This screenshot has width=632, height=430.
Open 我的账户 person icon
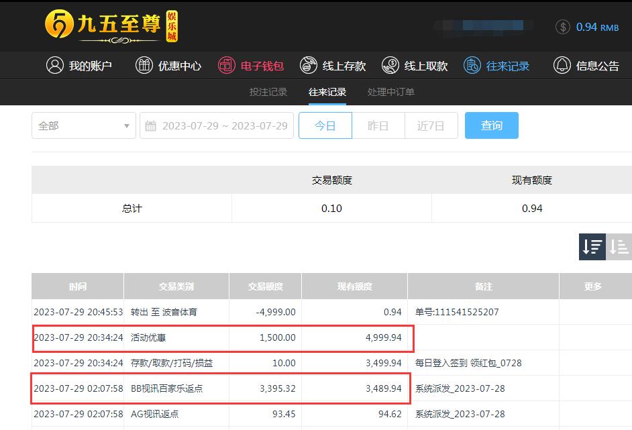pyautogui.click(x=55, y=65)
